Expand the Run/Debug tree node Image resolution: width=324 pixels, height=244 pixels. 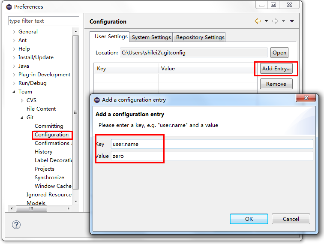point(14,83)
